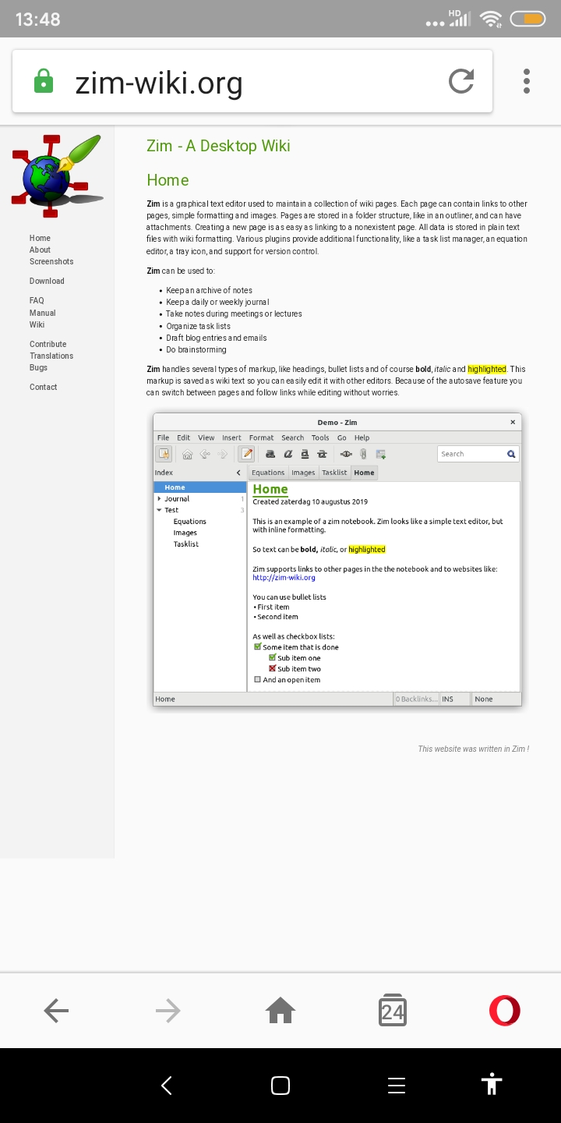Select Tasklist under Test in Index tree

pos(186,544)
